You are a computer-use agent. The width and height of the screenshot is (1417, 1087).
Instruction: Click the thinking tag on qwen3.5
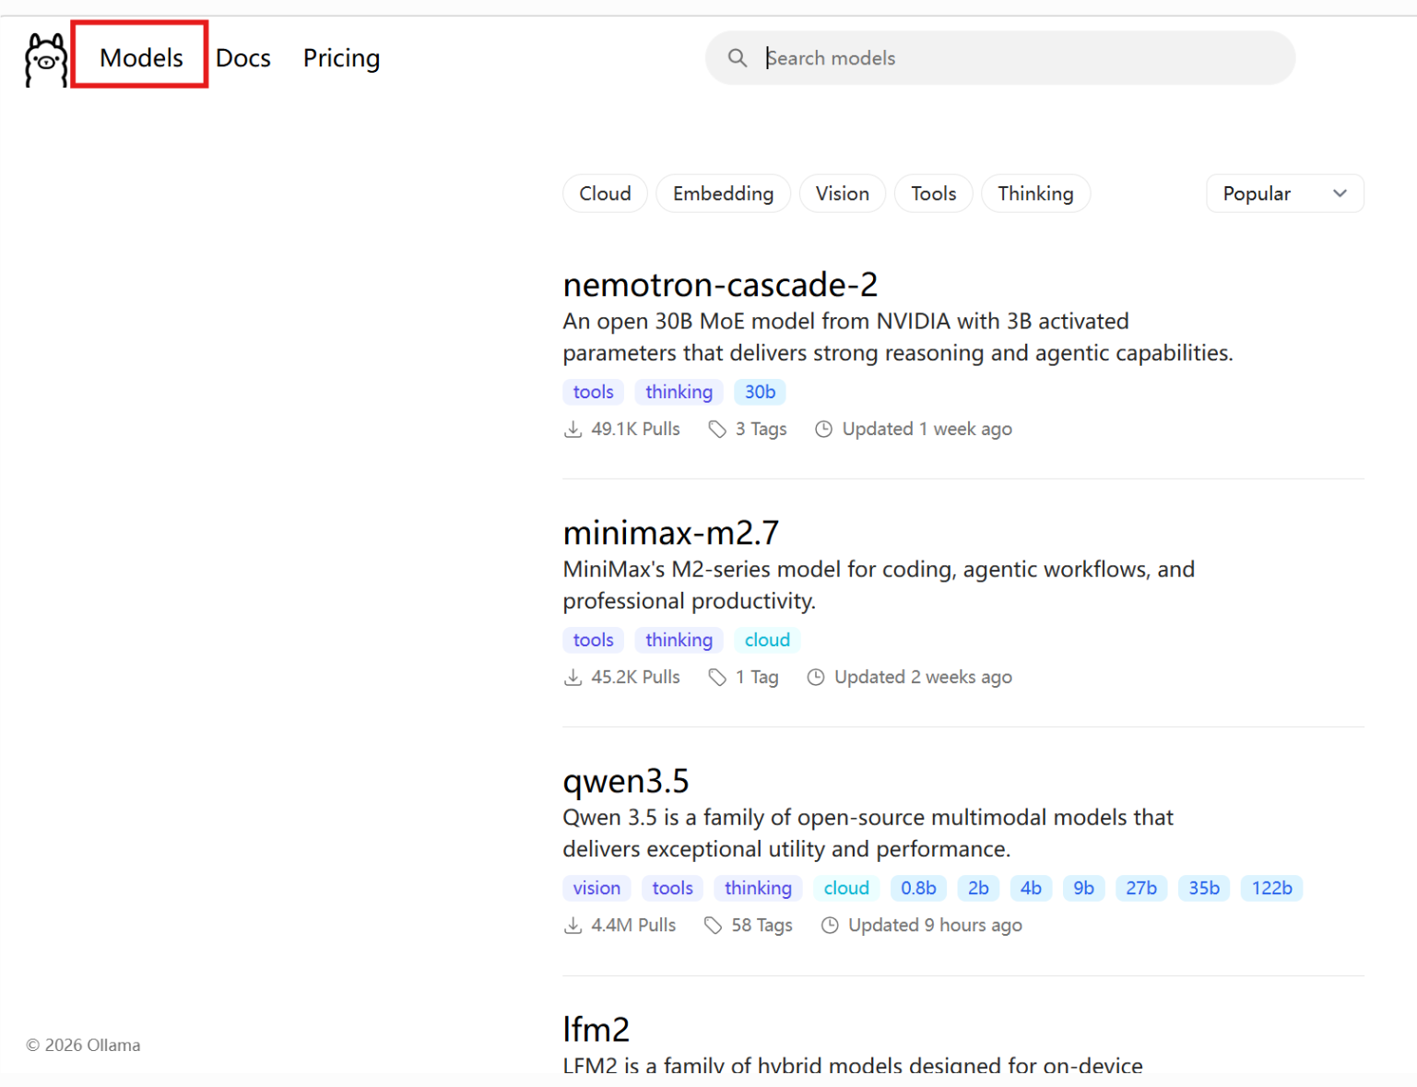click(x=758, y=888)
